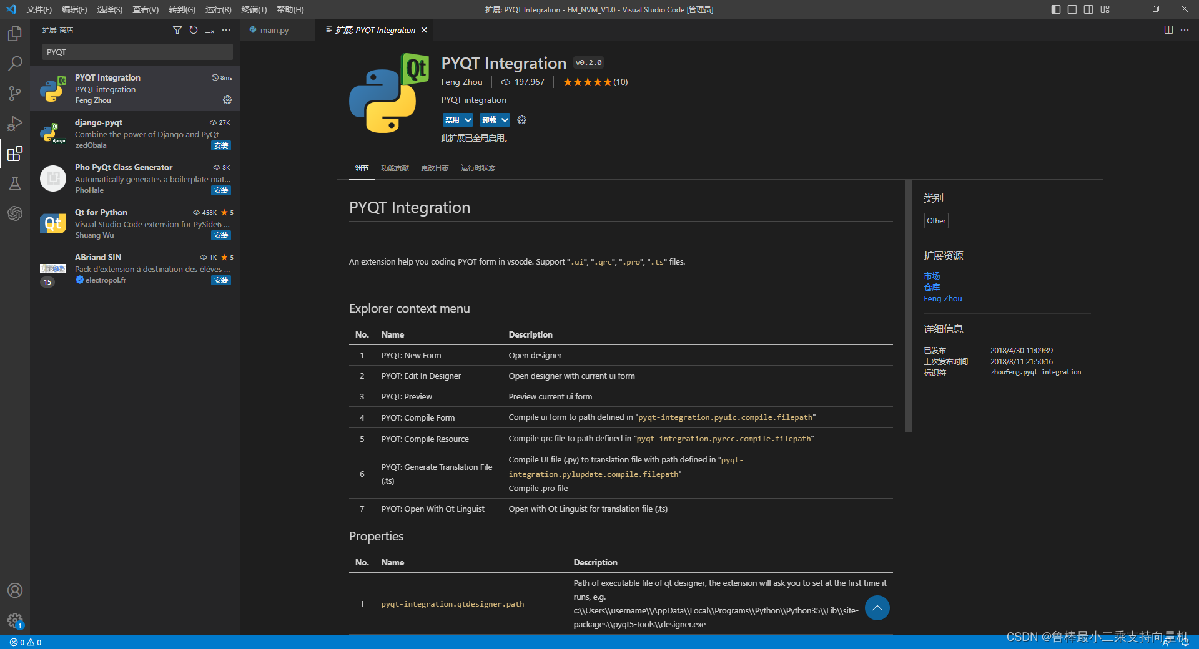Open the 终端(T) menu
This screenshot has height=649, width=1199.
click(254, 9)
